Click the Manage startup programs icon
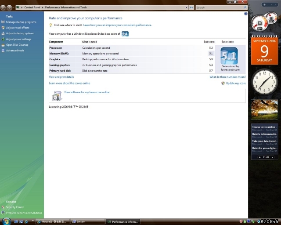 click(x=3, y=22)
